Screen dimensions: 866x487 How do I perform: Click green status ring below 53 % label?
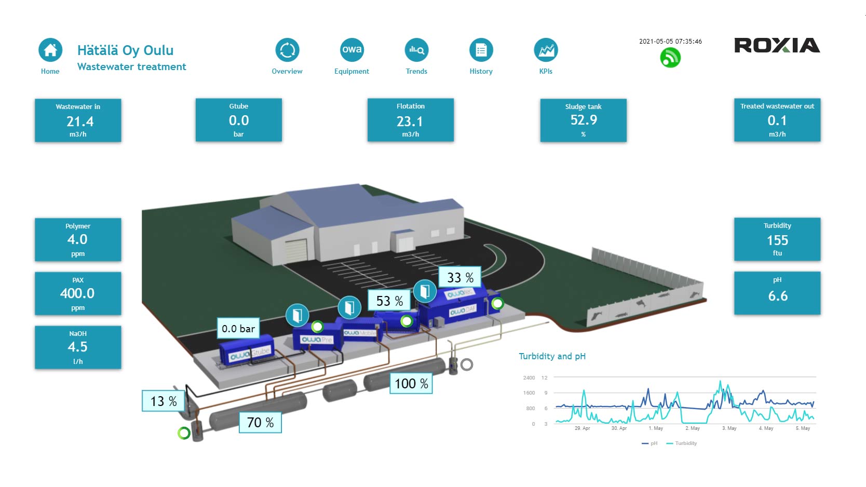click(407, 321)
